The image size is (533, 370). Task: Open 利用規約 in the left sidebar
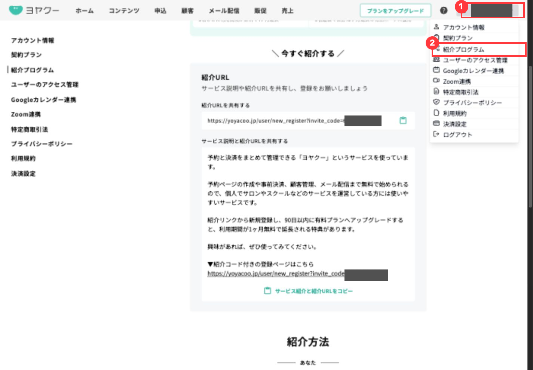(x=23, y=158)
